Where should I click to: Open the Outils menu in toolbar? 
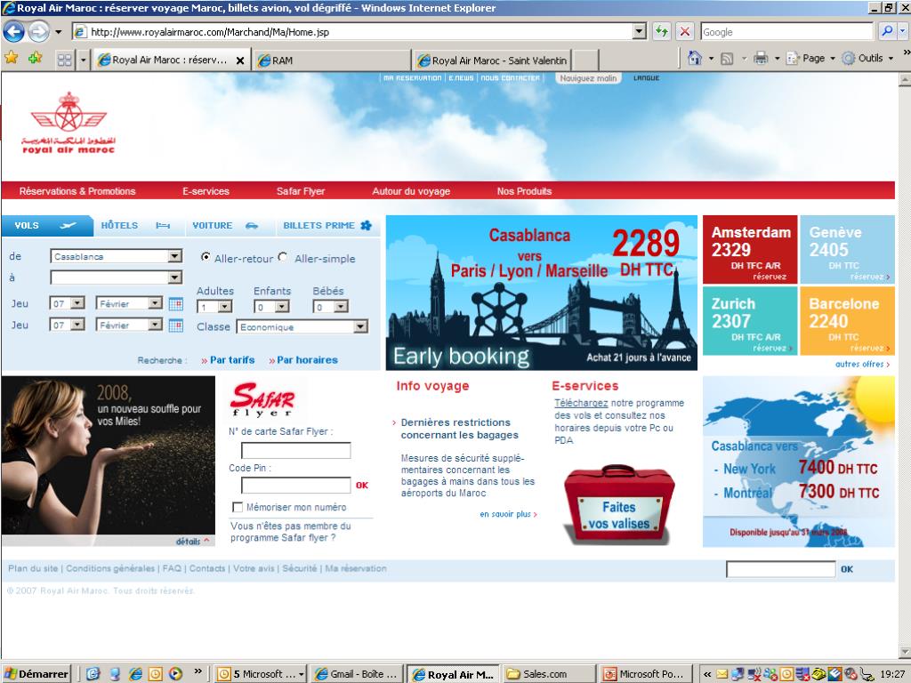(x=868, y=58)
